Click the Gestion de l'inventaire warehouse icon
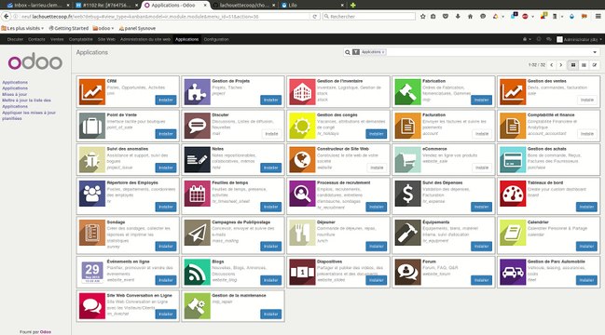This screenshot has width=605, height=335. [302, 92]
